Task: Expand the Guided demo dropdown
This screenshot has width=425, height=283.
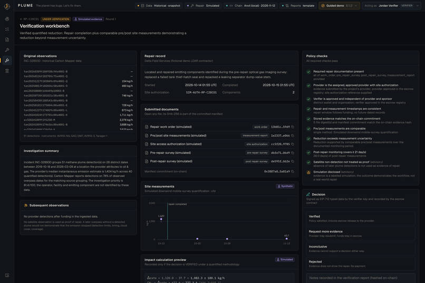Action: (339, 6)
